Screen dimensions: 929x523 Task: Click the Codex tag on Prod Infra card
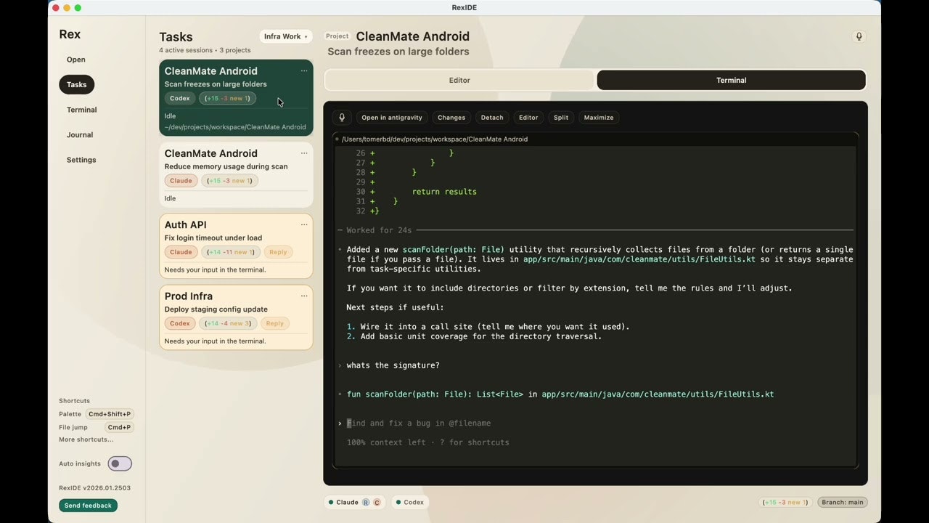click(180, 323)
